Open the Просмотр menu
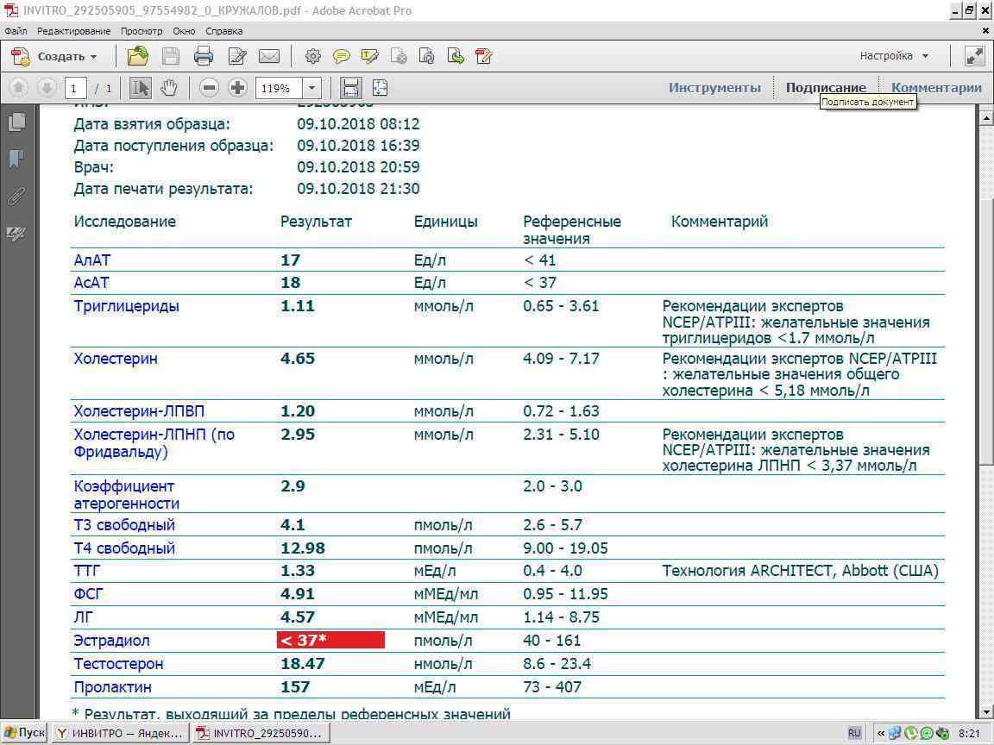 (142, 31)
